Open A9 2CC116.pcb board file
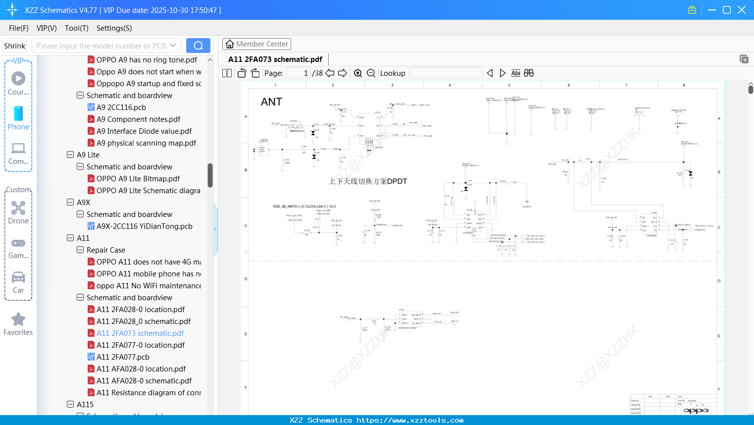This screenshot has height=425, width=754. click(x=121, y=107)
